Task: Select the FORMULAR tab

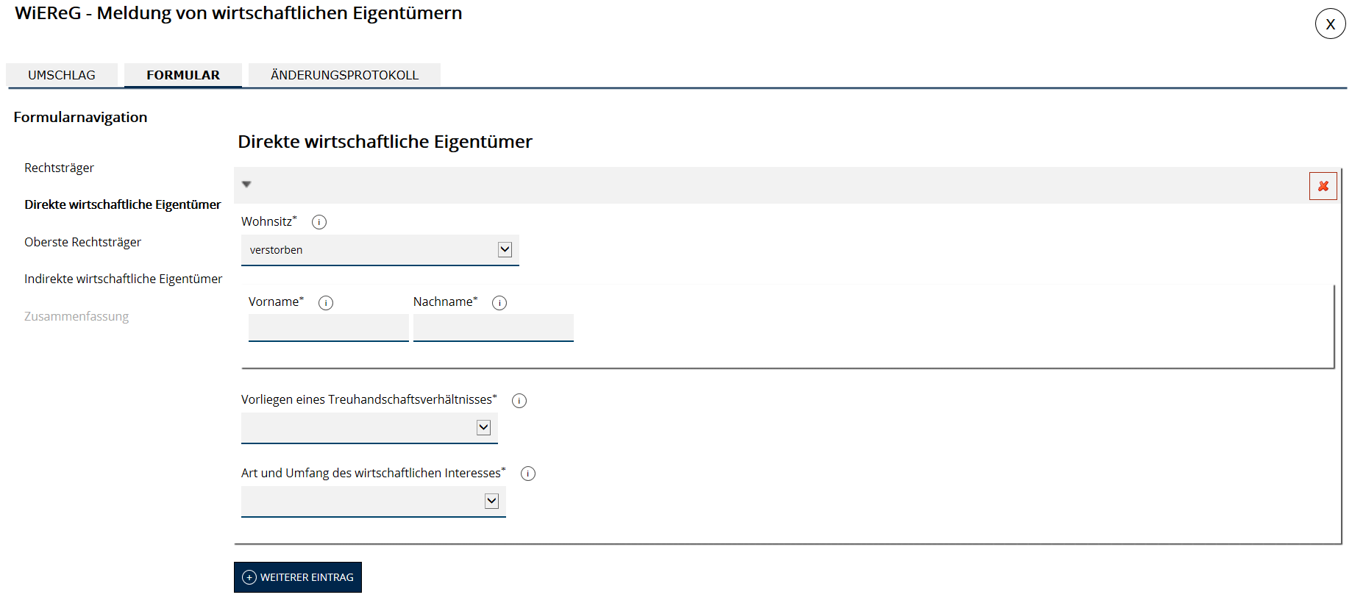Action: tap(183, 75)
